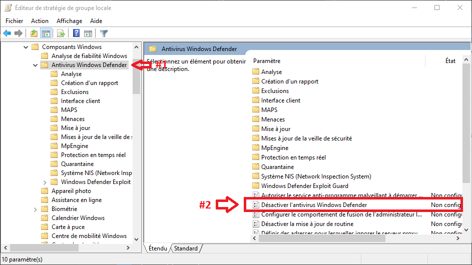This screenshot has width=472, height=265.
Task: Go up one level with folder icon
Action: point(34,33)
